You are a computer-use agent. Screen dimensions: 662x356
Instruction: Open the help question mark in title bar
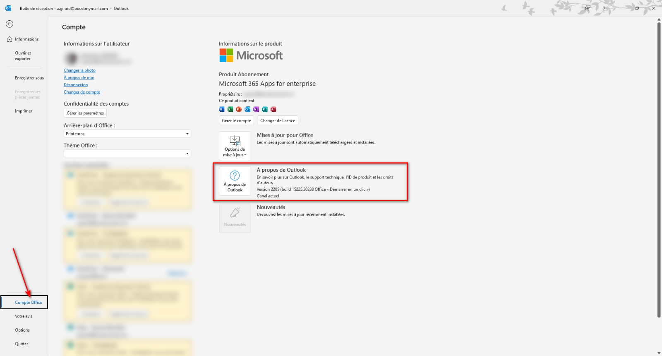pyautogui.click(x=604, y=8)
